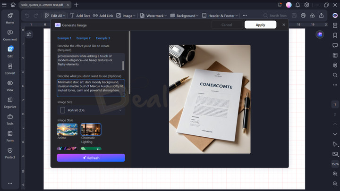The width and height of the screenshot is (340, 191).
Task: Share the document
Action: tap(322, 16)
